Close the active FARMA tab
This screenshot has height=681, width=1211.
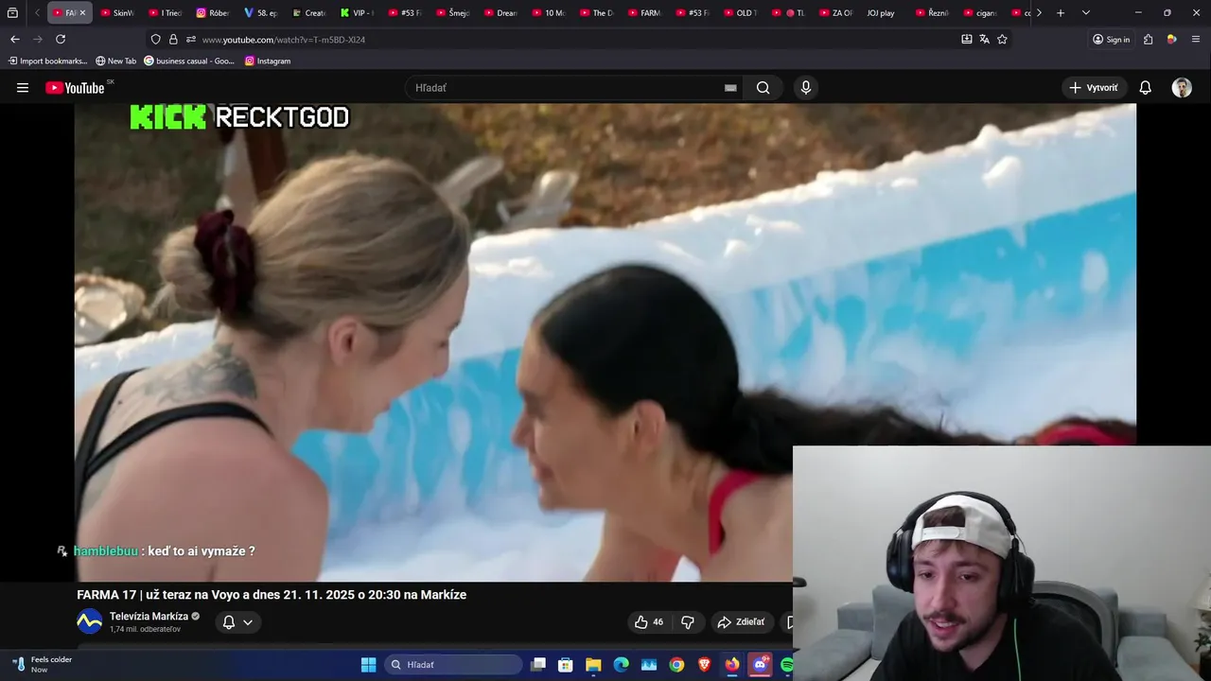pyautogui.click(x=82, y=13)
